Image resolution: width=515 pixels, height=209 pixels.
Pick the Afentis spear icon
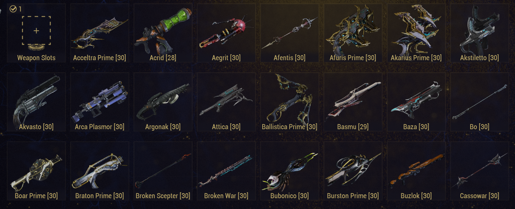click(x=290, y=33)
